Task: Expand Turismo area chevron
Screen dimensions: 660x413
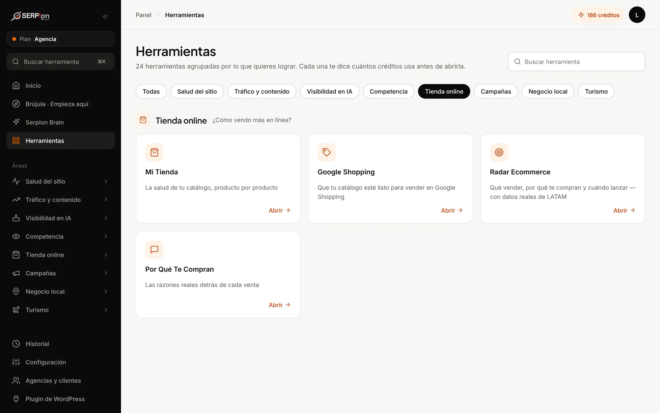Action: 106,310
